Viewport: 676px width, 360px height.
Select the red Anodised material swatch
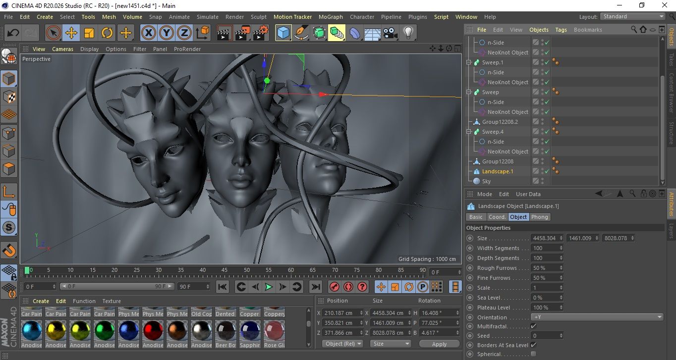pos(153,330)
